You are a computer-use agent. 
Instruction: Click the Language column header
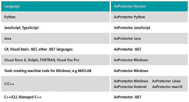tap(55, 6)
